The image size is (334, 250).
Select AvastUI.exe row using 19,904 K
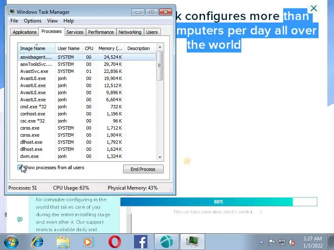[87, 78]
